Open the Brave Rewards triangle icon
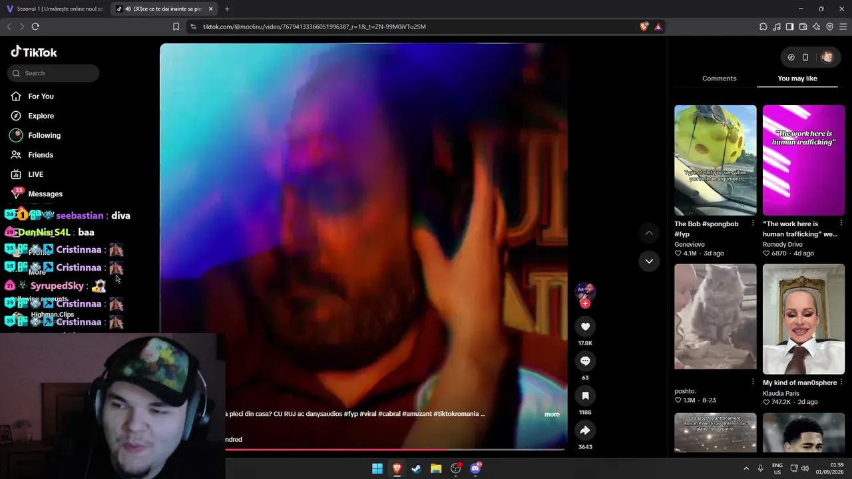The width and height of the screenshot is (852, 479). pos(658,27)
